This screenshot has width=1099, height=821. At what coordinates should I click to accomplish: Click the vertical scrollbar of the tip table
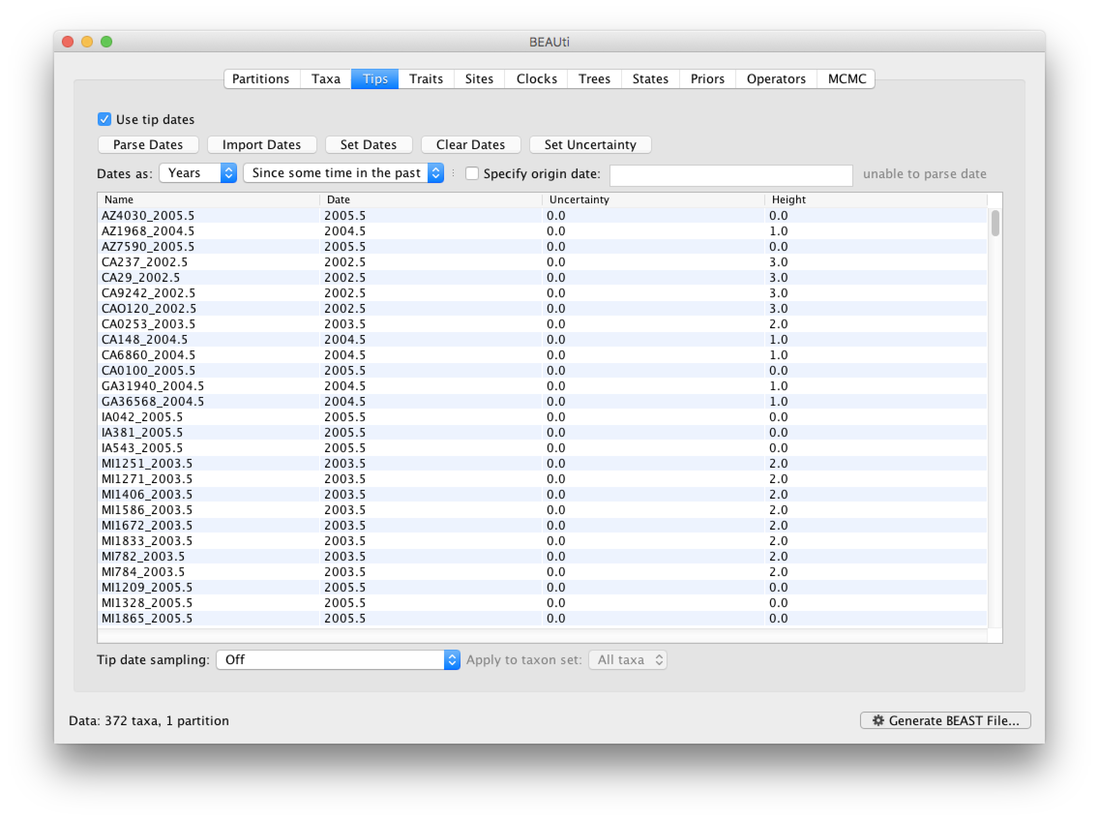click(x=995, y=223)
